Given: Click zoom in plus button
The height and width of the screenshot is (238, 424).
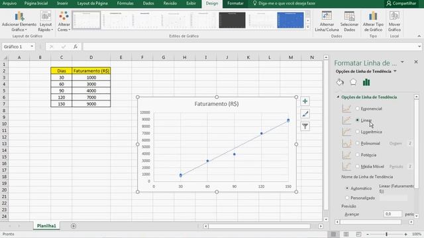Looking at the screenshot, I should pyautogui.click(x=406, y=234).
